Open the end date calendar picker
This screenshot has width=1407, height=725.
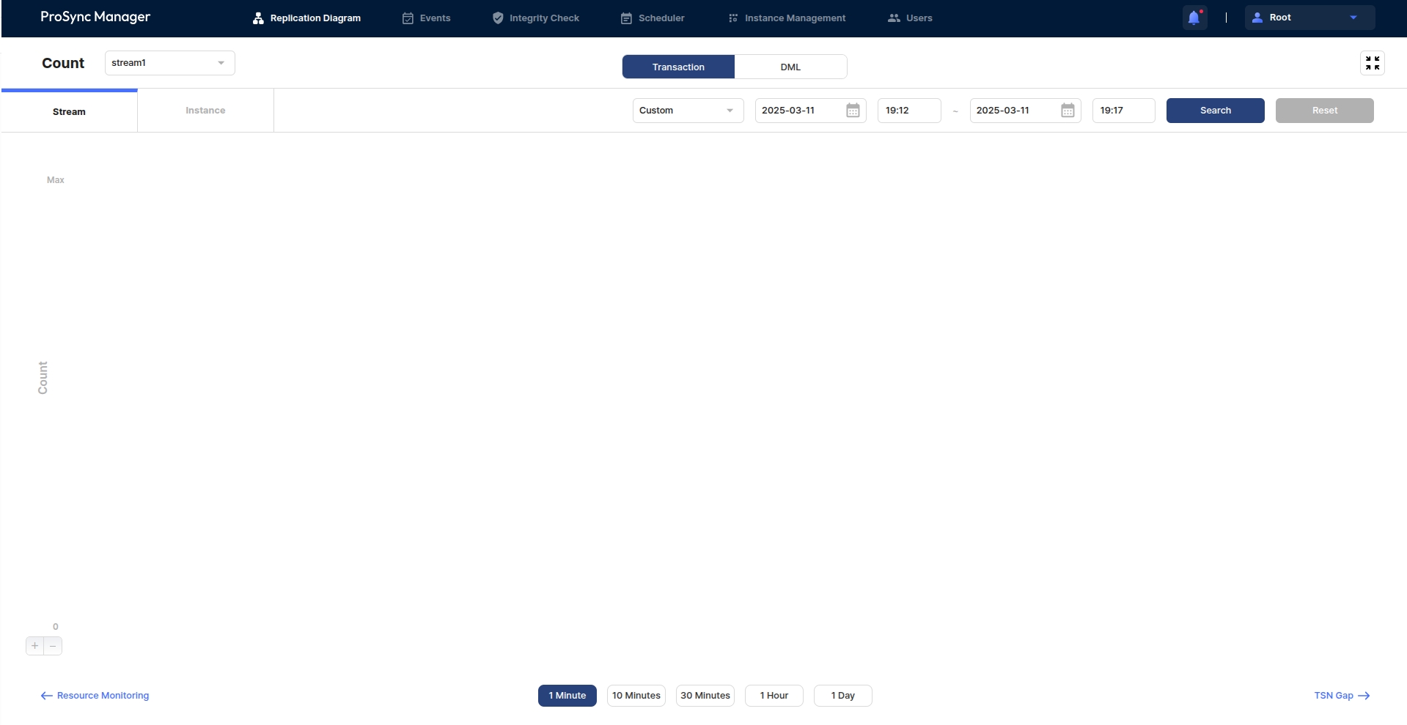(x=1068, y=111)
